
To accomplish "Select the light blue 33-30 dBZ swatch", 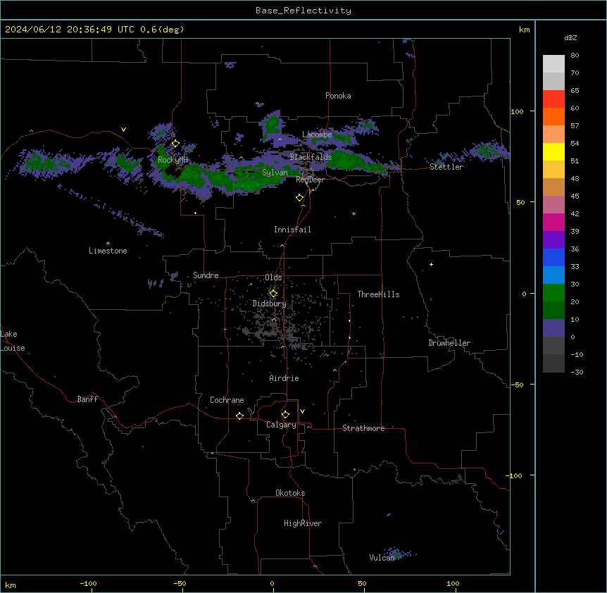I will (553, 275).
